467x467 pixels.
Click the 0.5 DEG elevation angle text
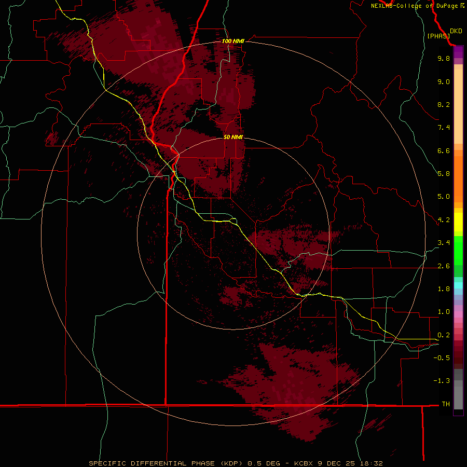point(264,463)
